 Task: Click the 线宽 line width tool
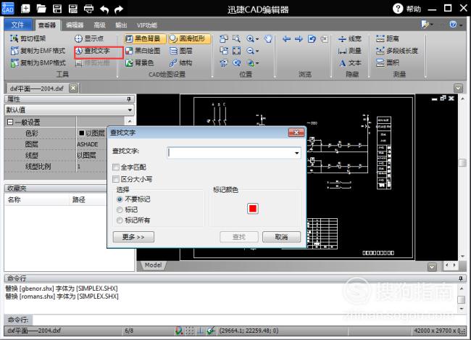pos(350,38)
